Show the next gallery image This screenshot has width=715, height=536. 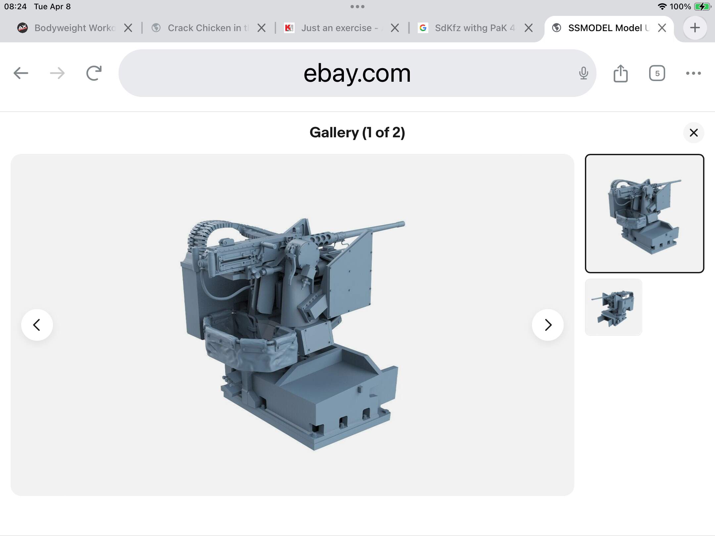[x=548, y=325]
